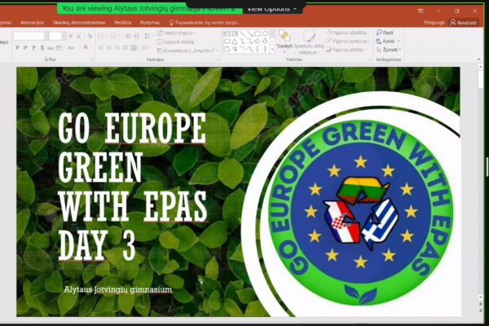Screen dimensions: 489x326
Task: Click the Bendrinti share button
Action: [x=464, y=23]
